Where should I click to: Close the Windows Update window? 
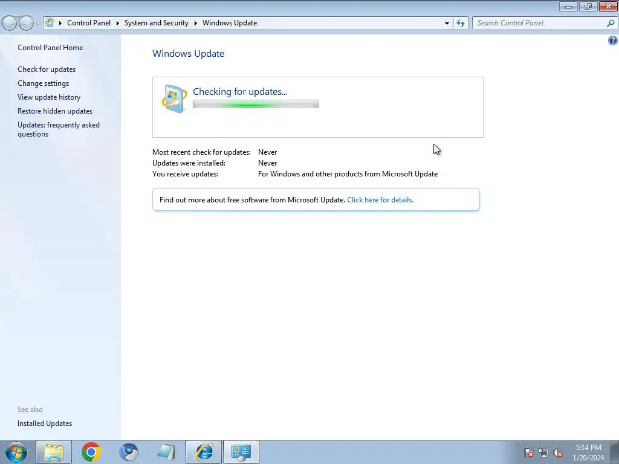(x=608, y=6)
